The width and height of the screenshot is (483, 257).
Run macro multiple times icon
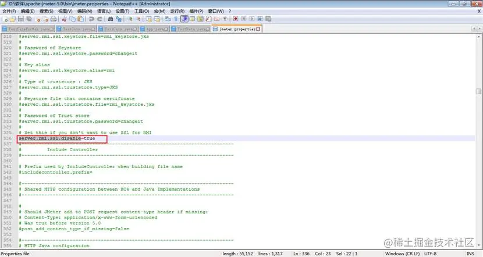260,19
